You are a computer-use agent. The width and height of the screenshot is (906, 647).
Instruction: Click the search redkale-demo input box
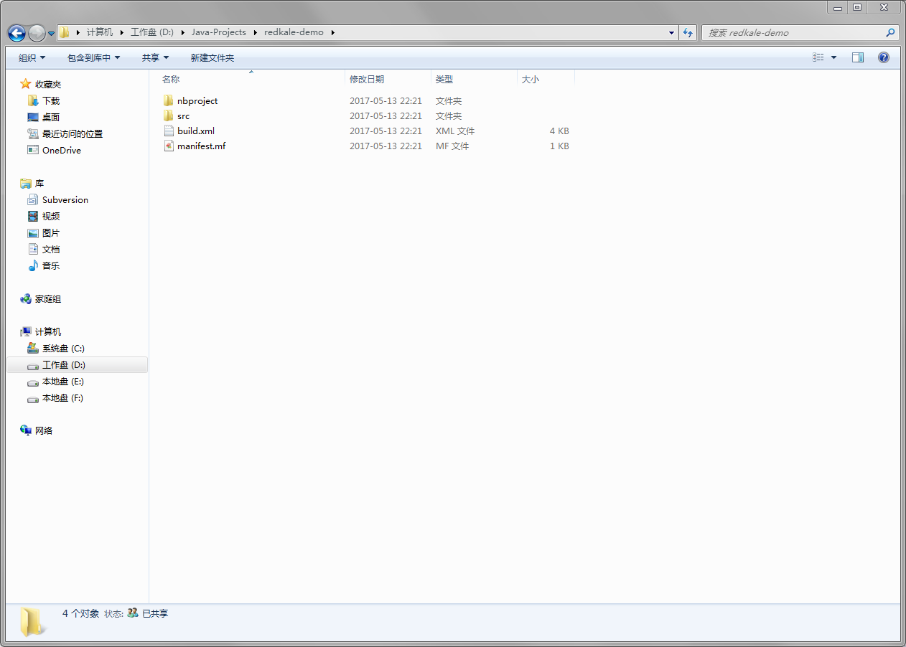(793, 33)
